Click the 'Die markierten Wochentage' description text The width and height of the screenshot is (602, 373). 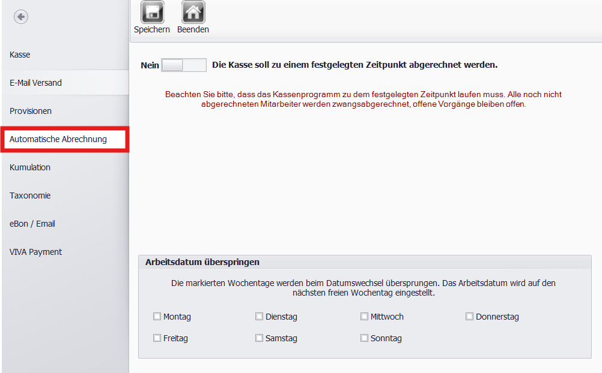[363, 288]
